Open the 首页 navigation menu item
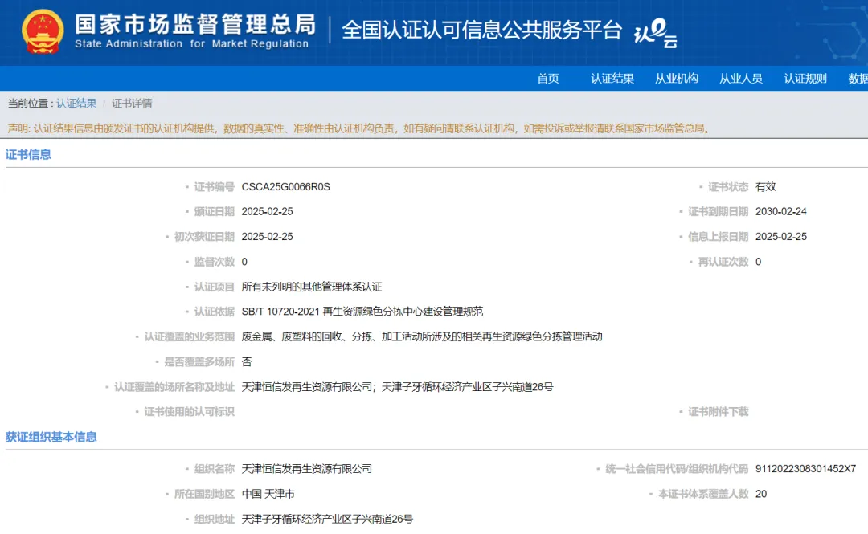 point(548,79)
